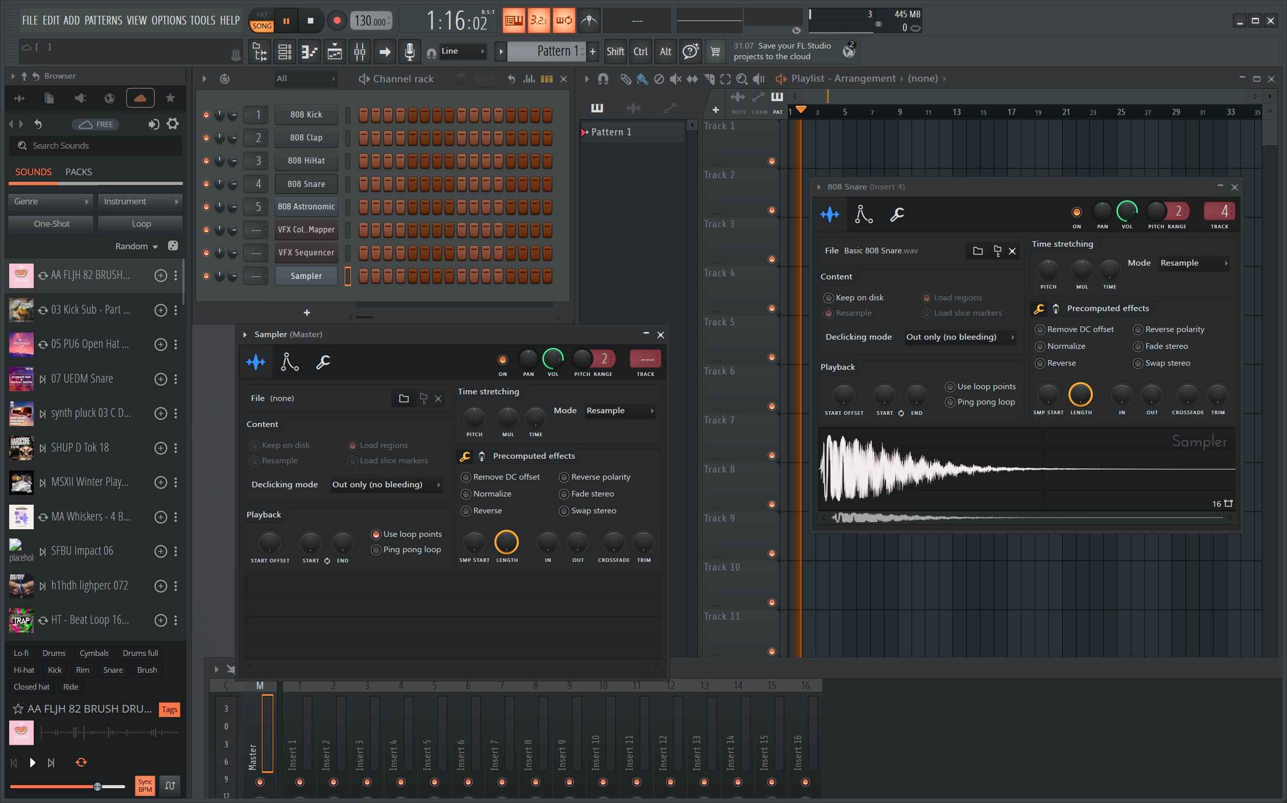Image resolution: width=1287 pixels, height=803 pixels.
Task: Open Sampler (Master) wrench miscellaneous settings tab
Action: 323,362
